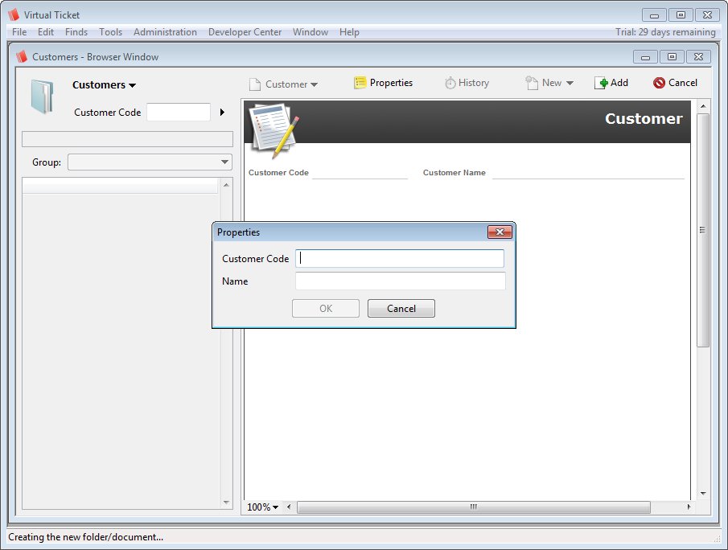Click the document scrollbar down arrow

(703, 494)
